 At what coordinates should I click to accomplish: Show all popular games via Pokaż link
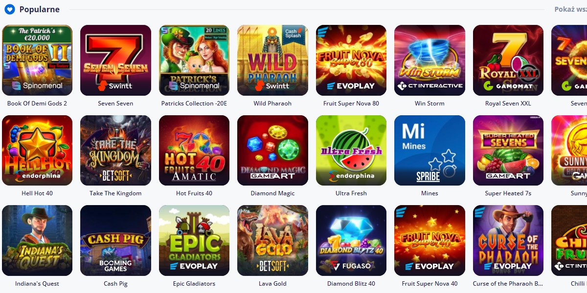570,9
